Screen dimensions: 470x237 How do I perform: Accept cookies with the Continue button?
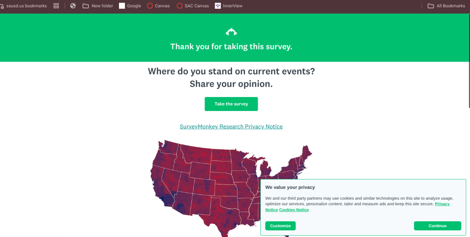tap(437, 226)
